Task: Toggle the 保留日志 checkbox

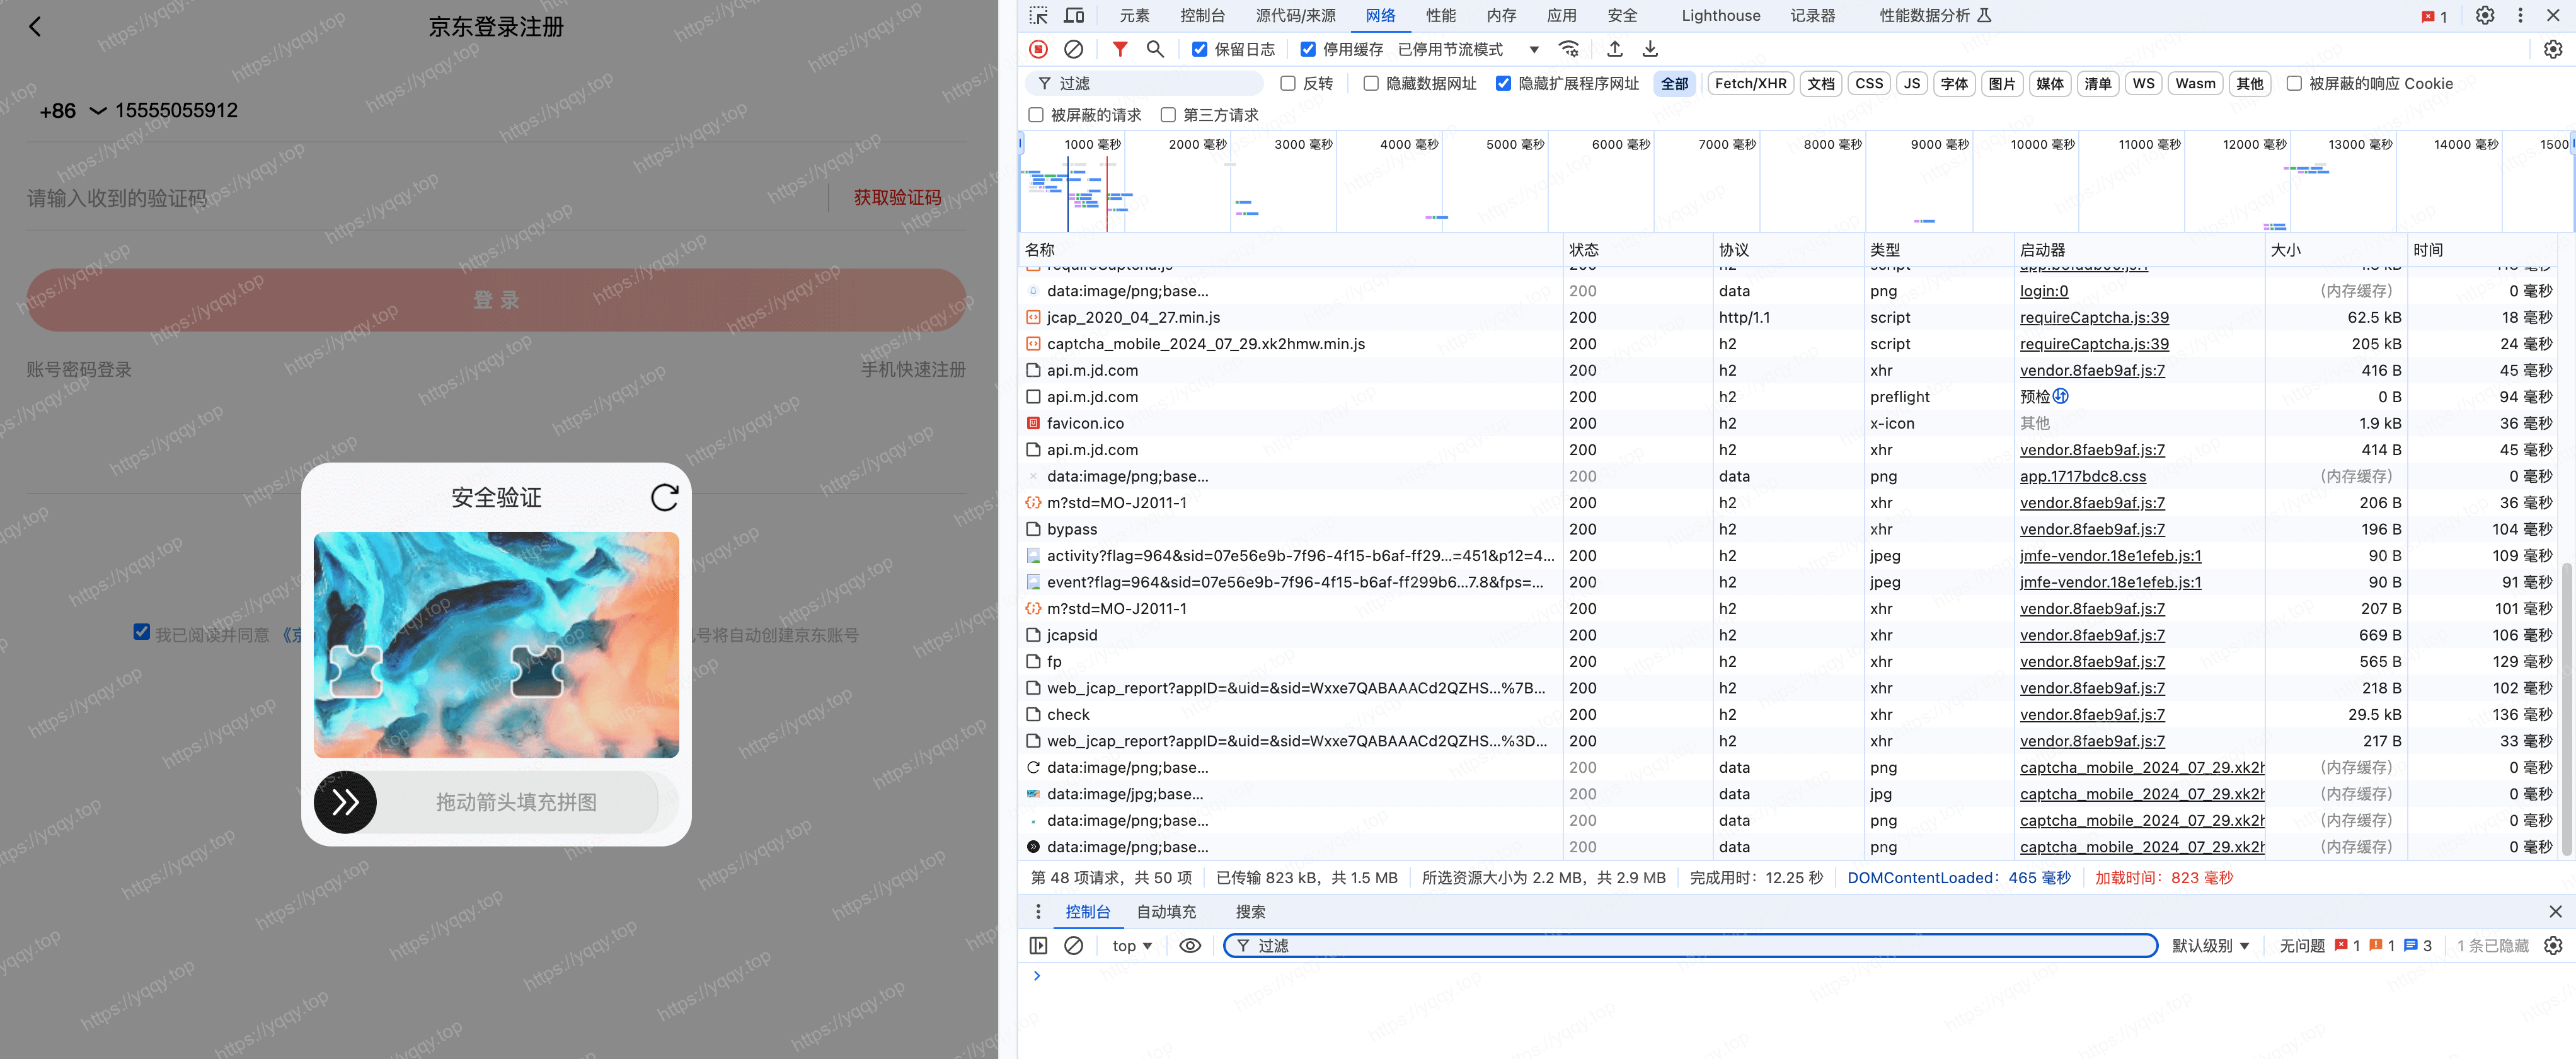Action: [1200, 49]
